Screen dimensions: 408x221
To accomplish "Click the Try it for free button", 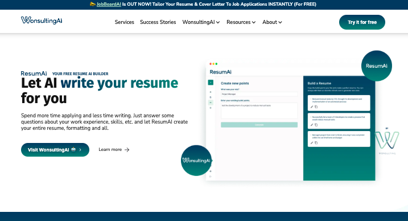I will (x=362, y=22).
